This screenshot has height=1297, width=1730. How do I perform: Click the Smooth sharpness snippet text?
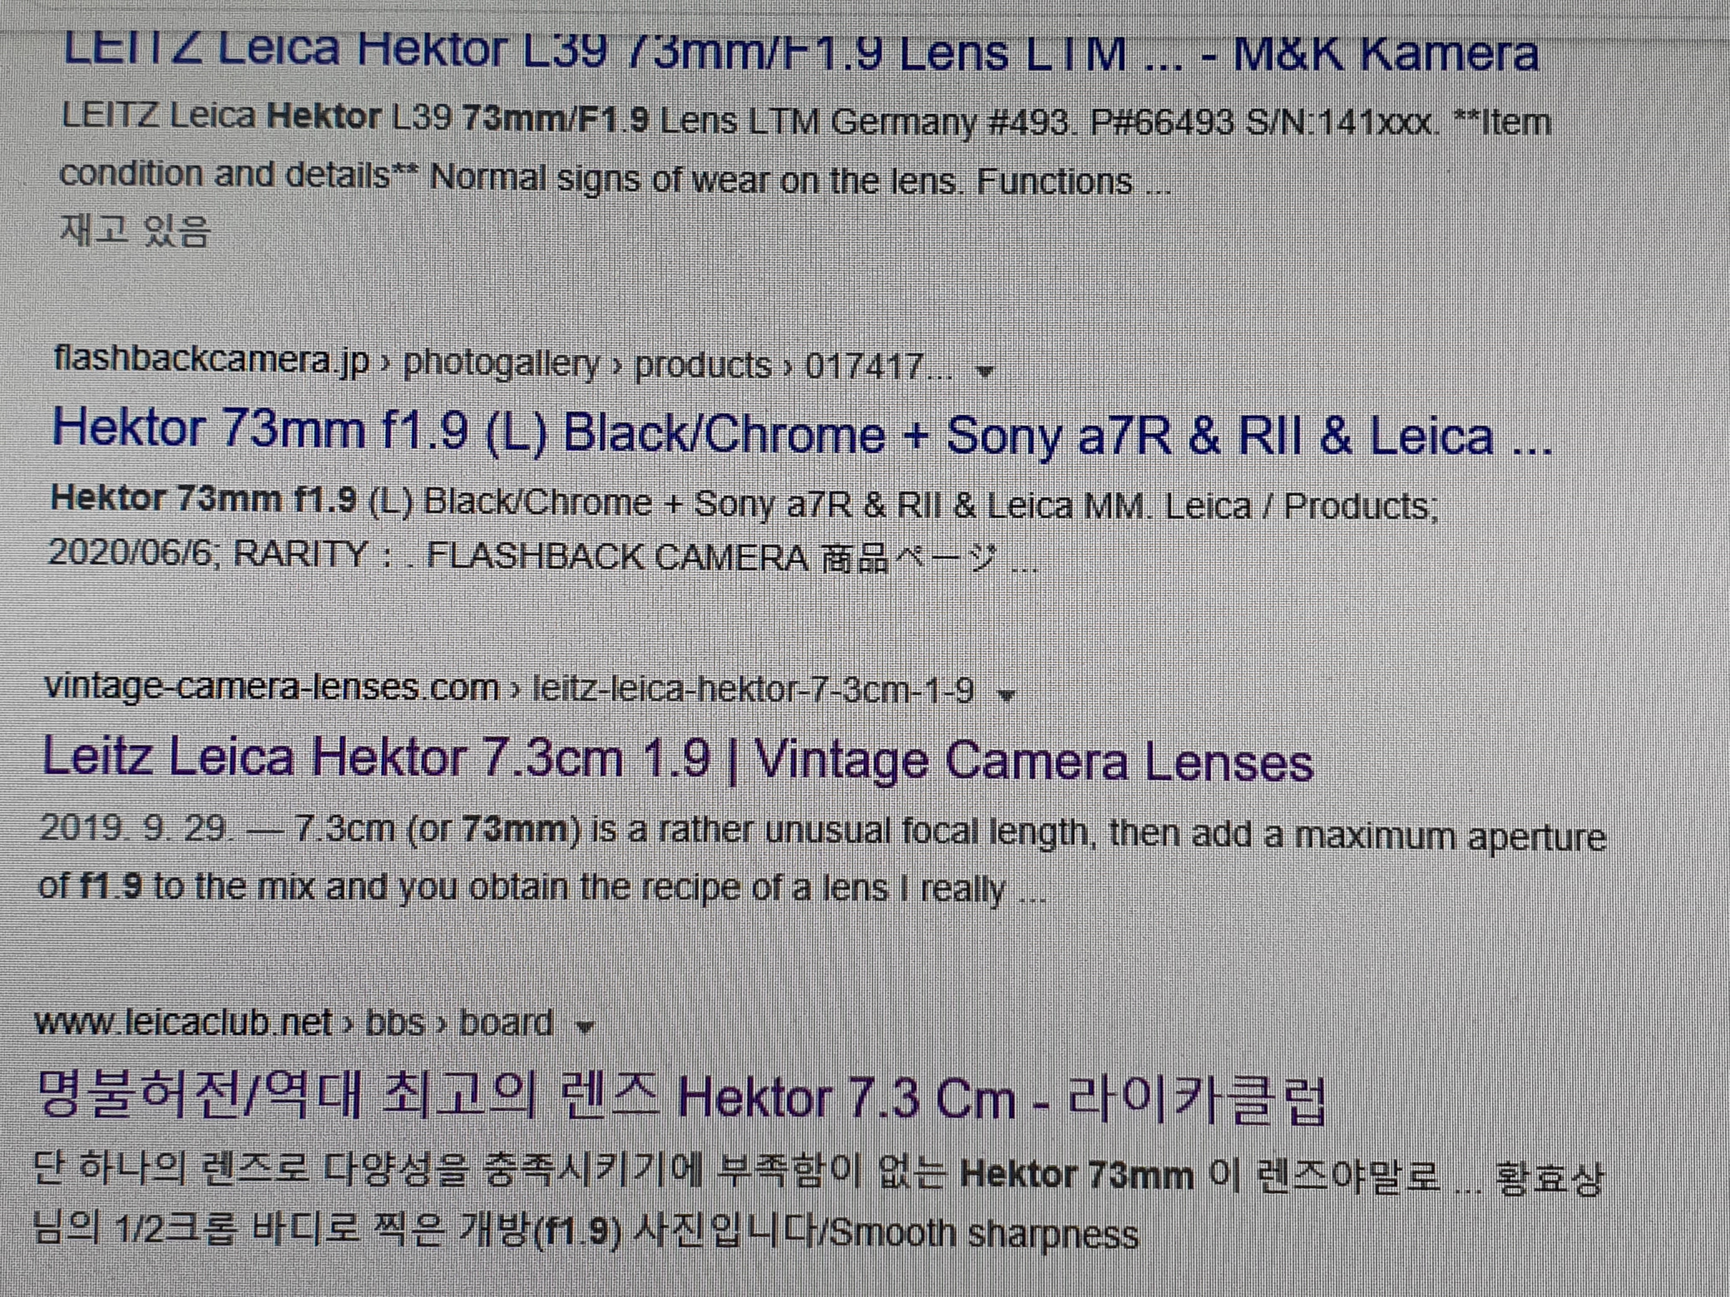pyautogui.click(x=983, y=1234)
